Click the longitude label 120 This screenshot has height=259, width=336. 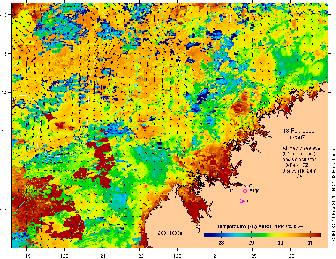(x=64, y=256)
